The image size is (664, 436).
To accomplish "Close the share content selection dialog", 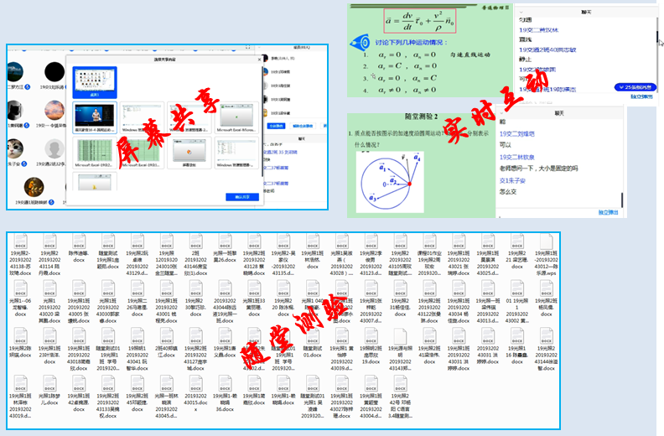I will pyautogui.click(x=262, y=58).
